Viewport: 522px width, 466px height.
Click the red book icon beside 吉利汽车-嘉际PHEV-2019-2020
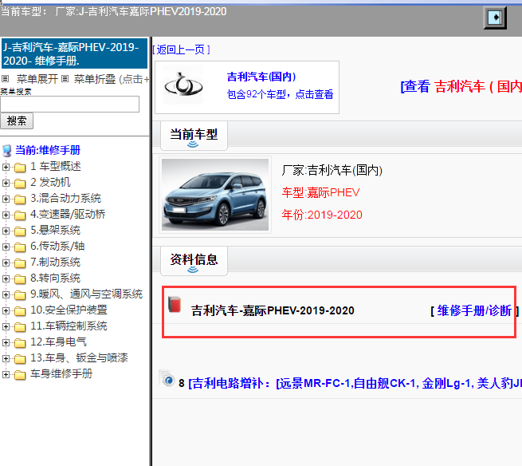point(175,304)
